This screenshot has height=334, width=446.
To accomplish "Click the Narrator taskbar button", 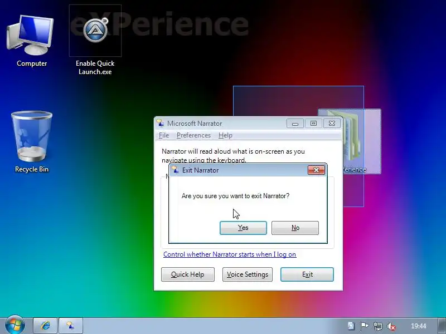I will pyautogui.click(x=71, y=326).
